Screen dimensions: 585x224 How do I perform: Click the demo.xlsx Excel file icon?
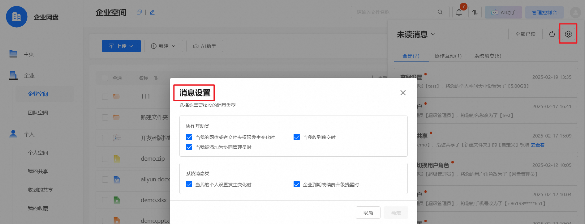[117, 200]
